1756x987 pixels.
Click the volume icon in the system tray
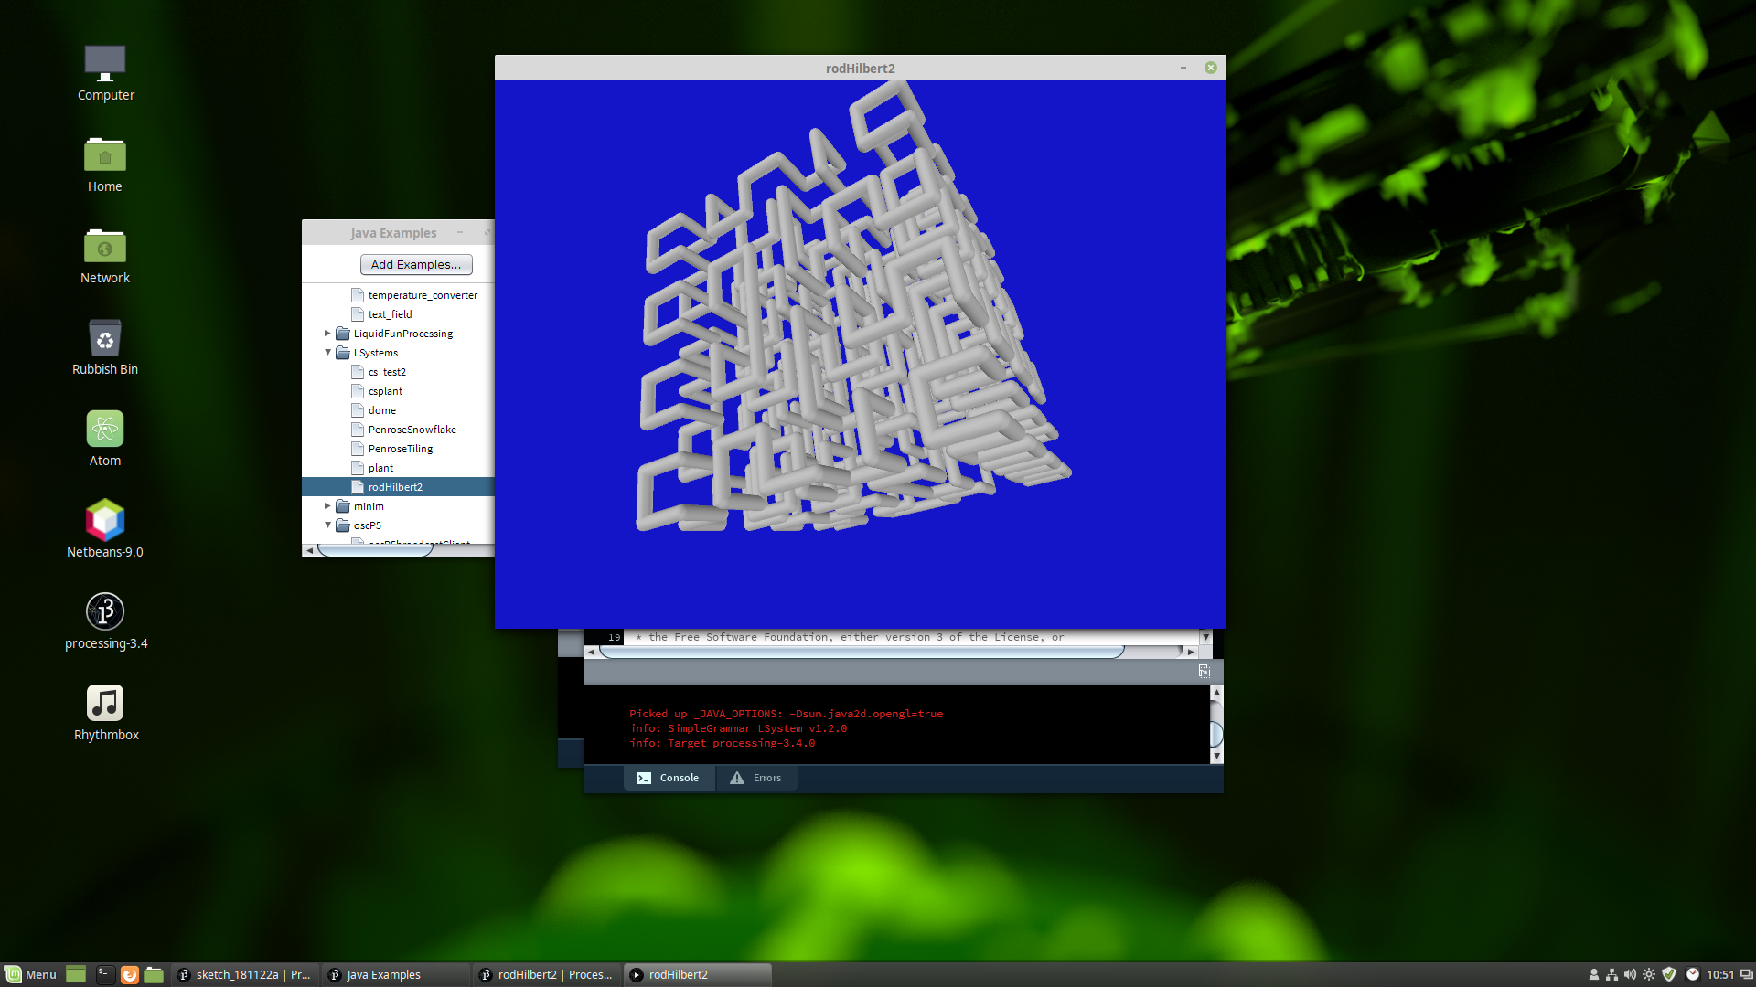(1631, 974)
